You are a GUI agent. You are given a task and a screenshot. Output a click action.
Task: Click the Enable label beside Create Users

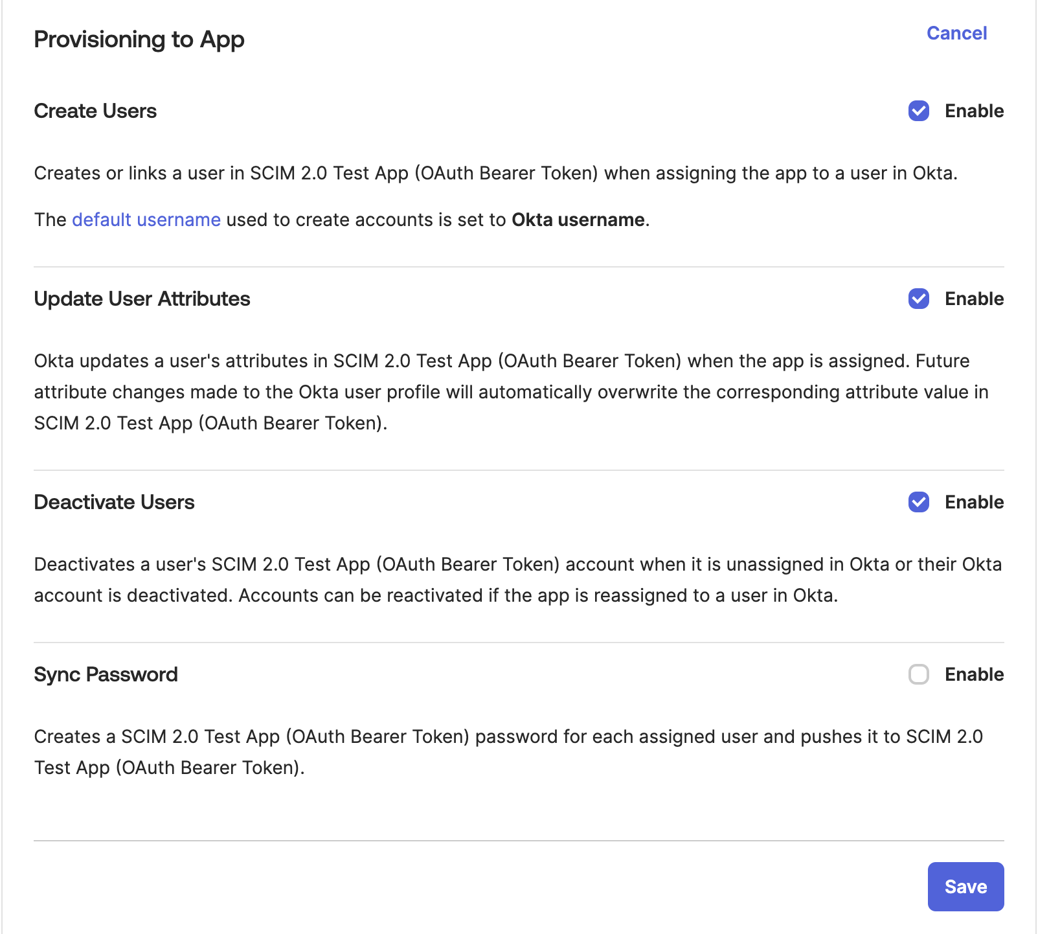974,111
